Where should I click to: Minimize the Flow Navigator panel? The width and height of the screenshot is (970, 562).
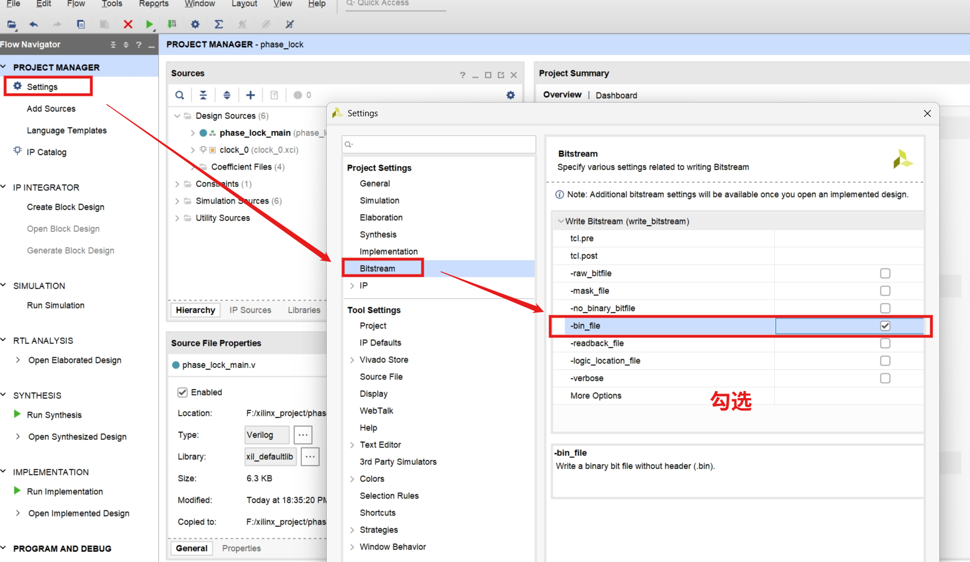point(151,45)
